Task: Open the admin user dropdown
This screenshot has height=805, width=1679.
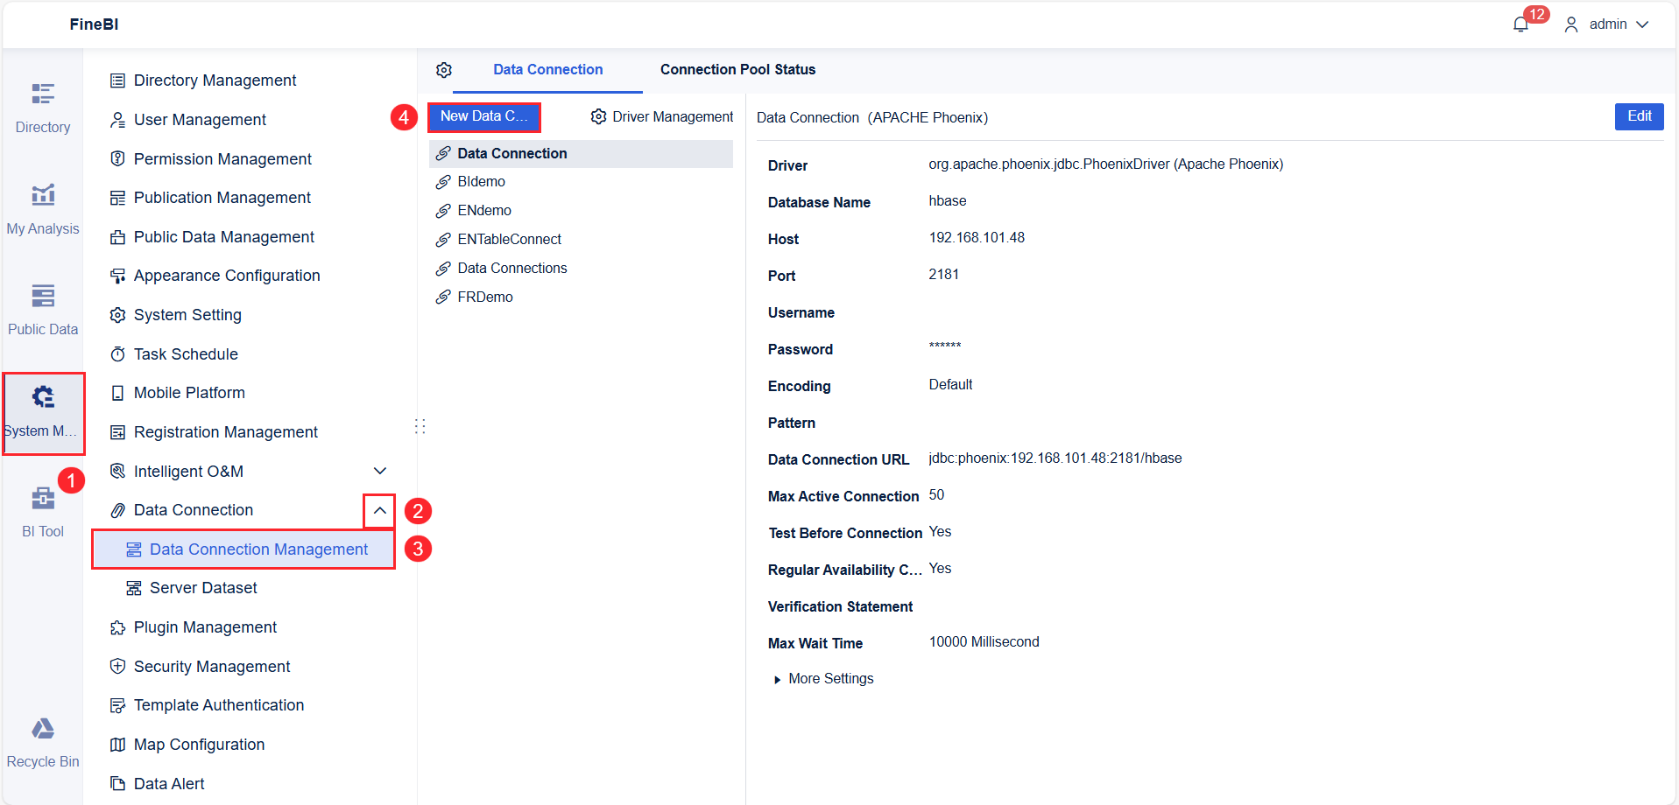Action: (1607, 24)
